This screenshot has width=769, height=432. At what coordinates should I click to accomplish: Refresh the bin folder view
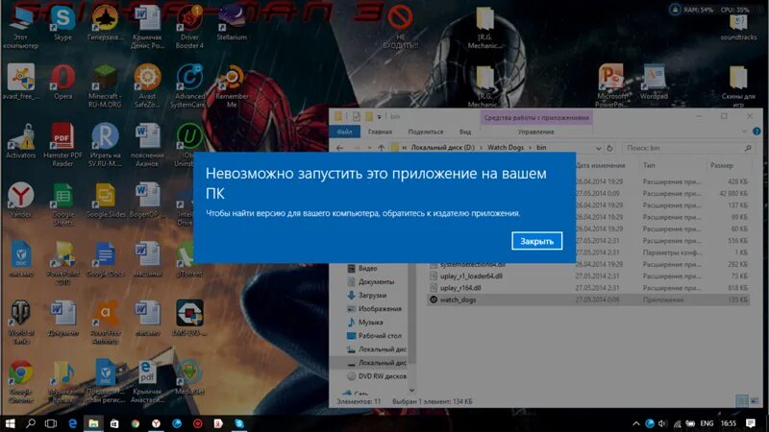609,148
